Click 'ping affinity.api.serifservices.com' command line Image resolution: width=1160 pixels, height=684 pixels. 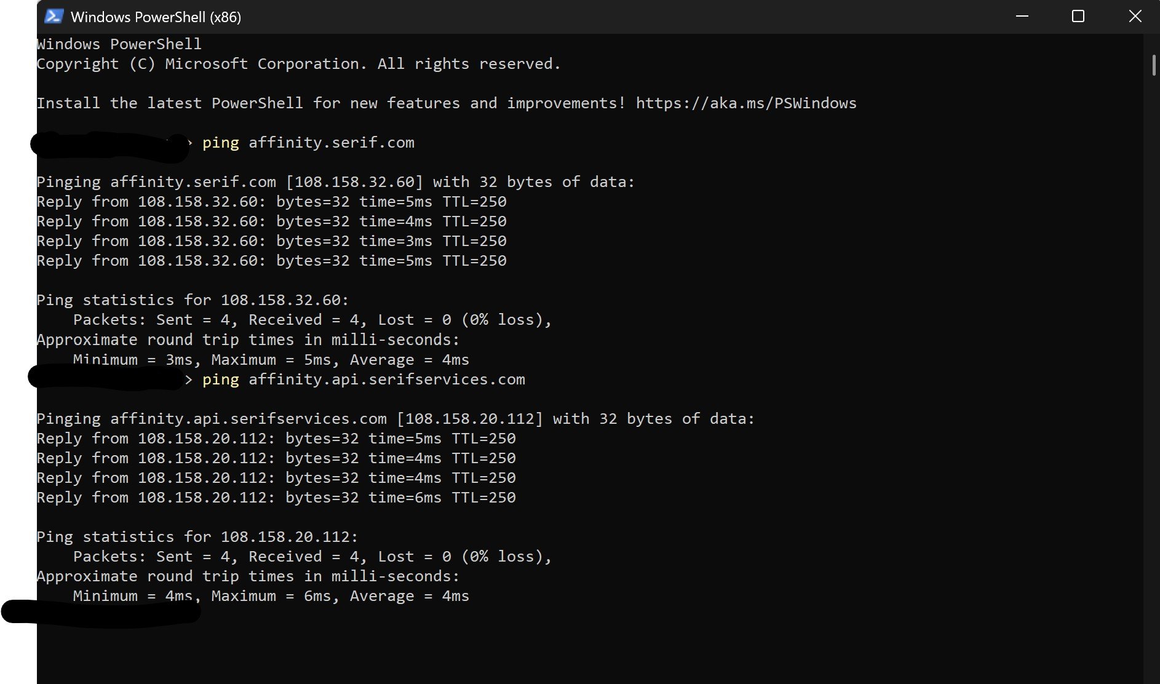(363, 380)
